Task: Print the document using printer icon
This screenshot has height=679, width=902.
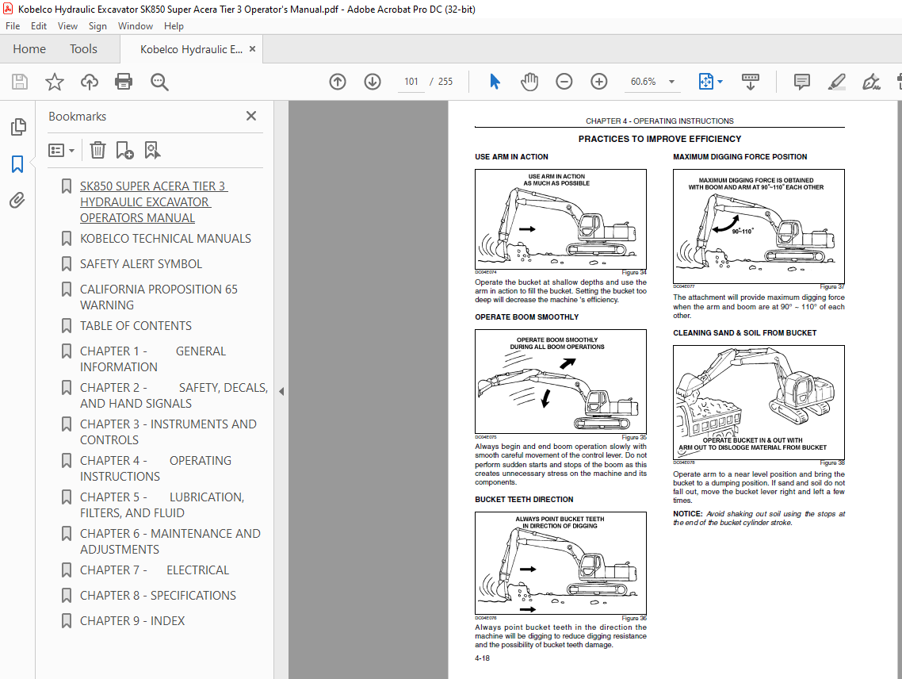Action: 124,82
